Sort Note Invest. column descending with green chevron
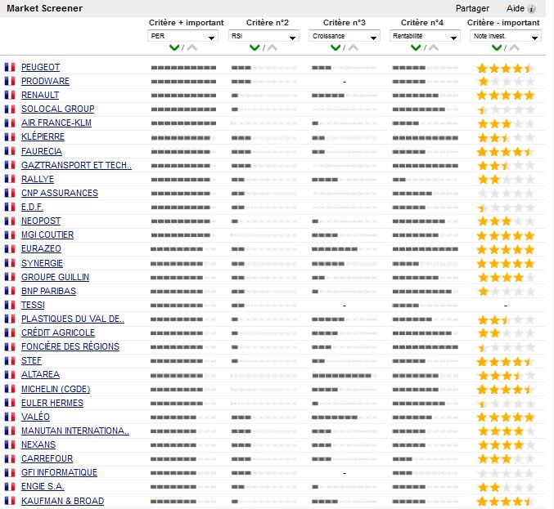The height and width of the screenshot is (509, 554). (497, 47)
